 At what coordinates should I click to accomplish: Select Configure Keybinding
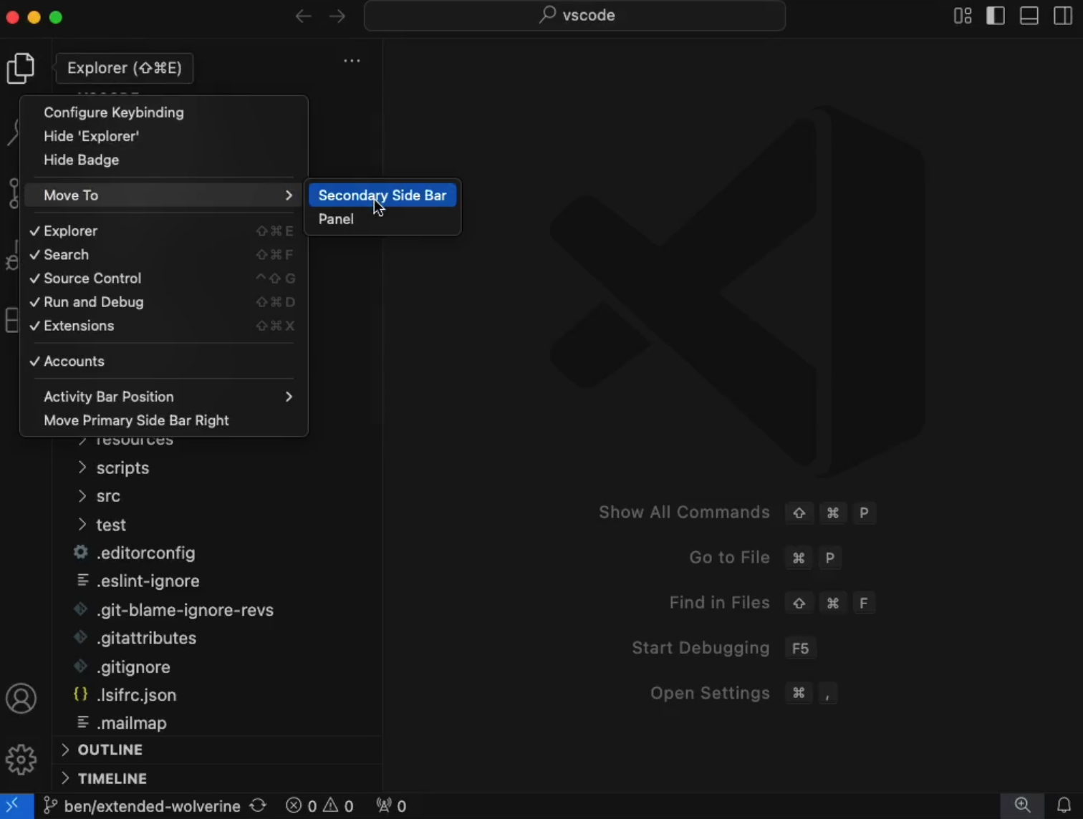point(164,112)
